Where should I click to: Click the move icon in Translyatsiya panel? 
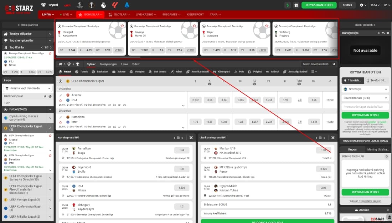(x=378, y=33)
